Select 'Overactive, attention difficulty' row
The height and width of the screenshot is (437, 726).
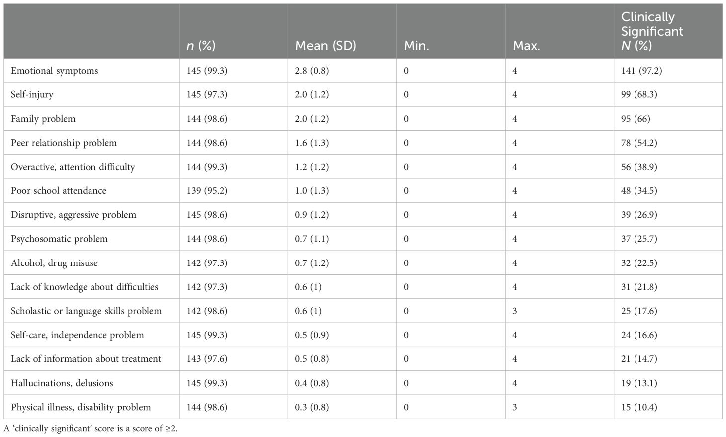coord(73,167)
